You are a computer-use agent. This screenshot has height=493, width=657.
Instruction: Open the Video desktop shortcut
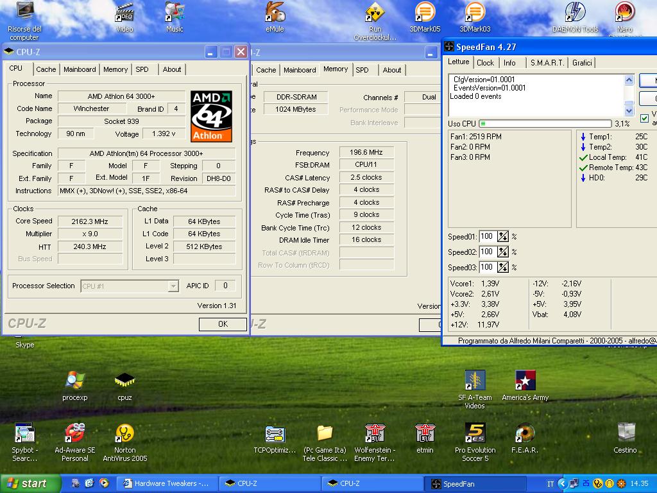tap(124, 18)
